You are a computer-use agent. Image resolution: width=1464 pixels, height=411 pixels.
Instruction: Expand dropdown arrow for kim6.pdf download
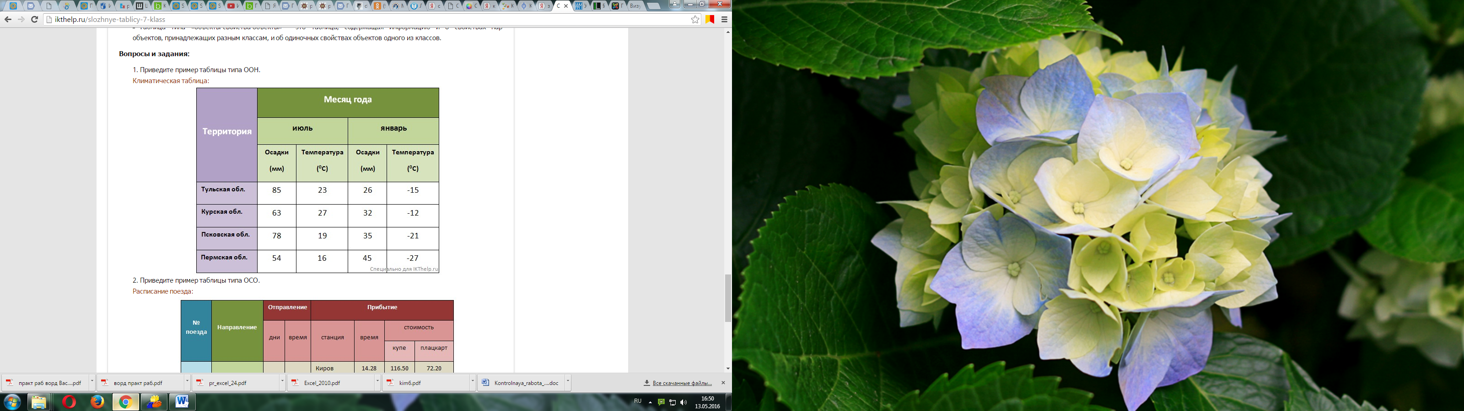point(472,383)
